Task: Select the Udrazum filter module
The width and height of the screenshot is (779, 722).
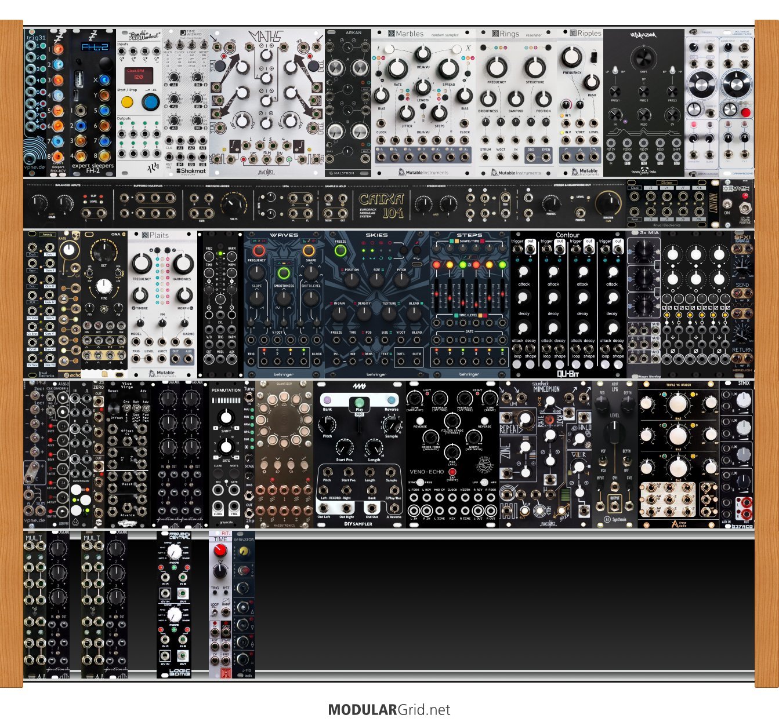Action: [x=644, y=103]
